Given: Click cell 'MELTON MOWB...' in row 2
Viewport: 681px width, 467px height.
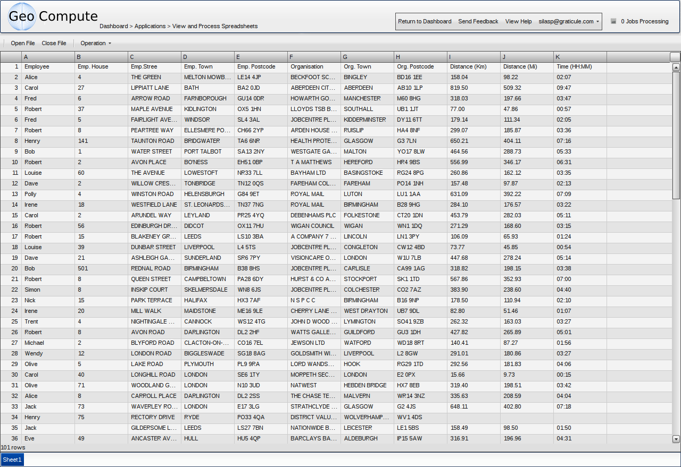Looking at the screenshot, I should click(208, 77).
